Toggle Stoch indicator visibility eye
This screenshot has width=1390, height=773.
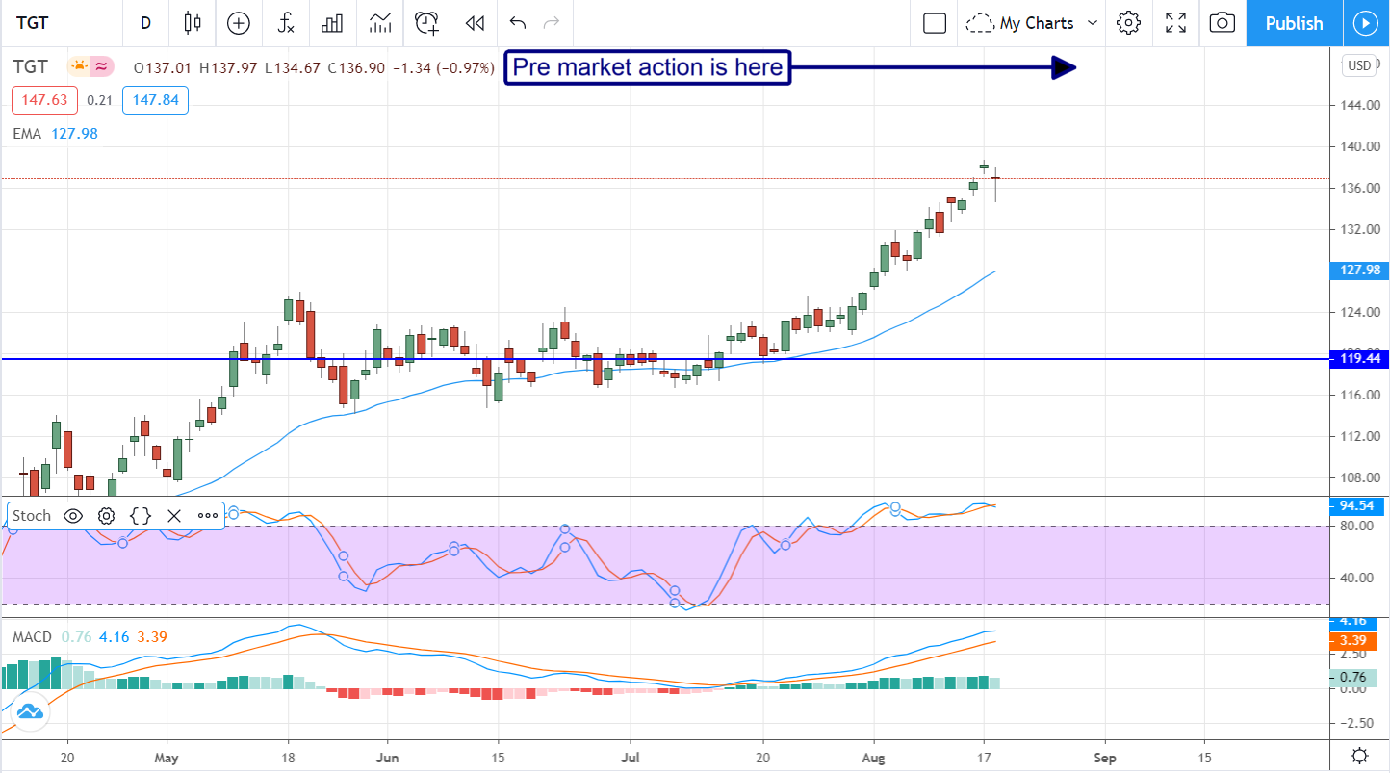(x=73, y=516)
